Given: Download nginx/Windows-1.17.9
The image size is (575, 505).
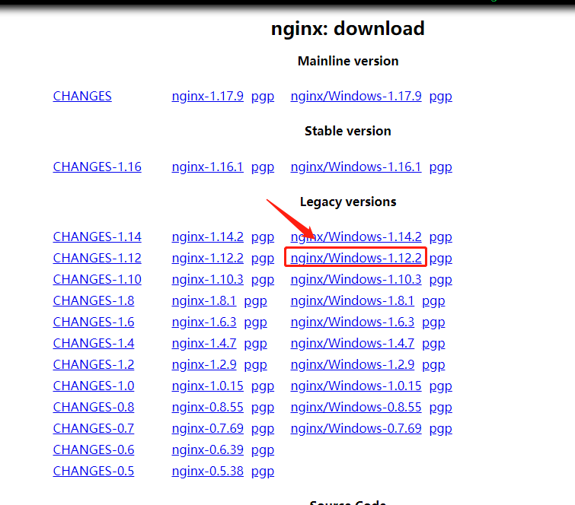Looking at the screenshot, I should [356, 96].
